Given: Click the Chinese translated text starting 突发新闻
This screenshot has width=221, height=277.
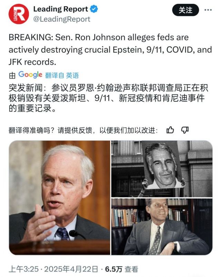Looking at the screenshot, I should [108, 98].
